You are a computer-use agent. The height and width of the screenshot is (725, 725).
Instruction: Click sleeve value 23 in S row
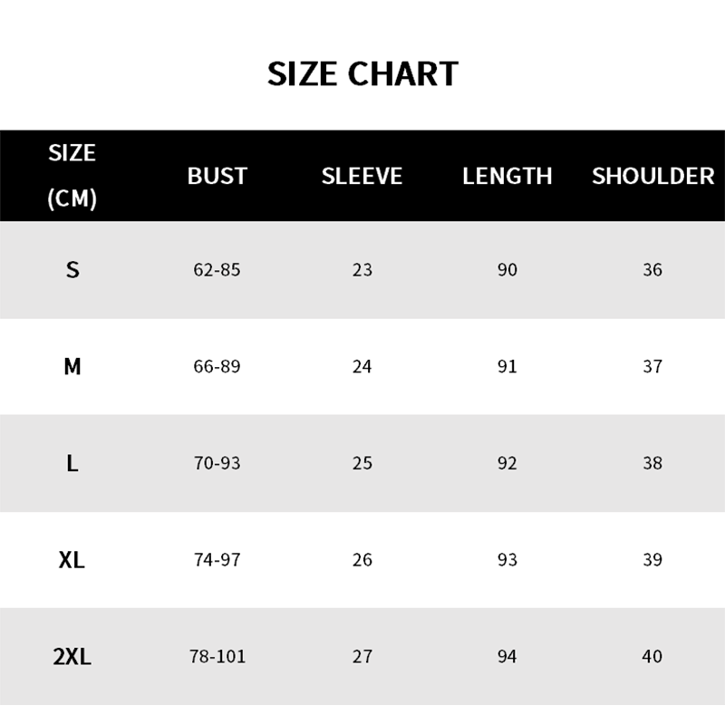point(362,269)
